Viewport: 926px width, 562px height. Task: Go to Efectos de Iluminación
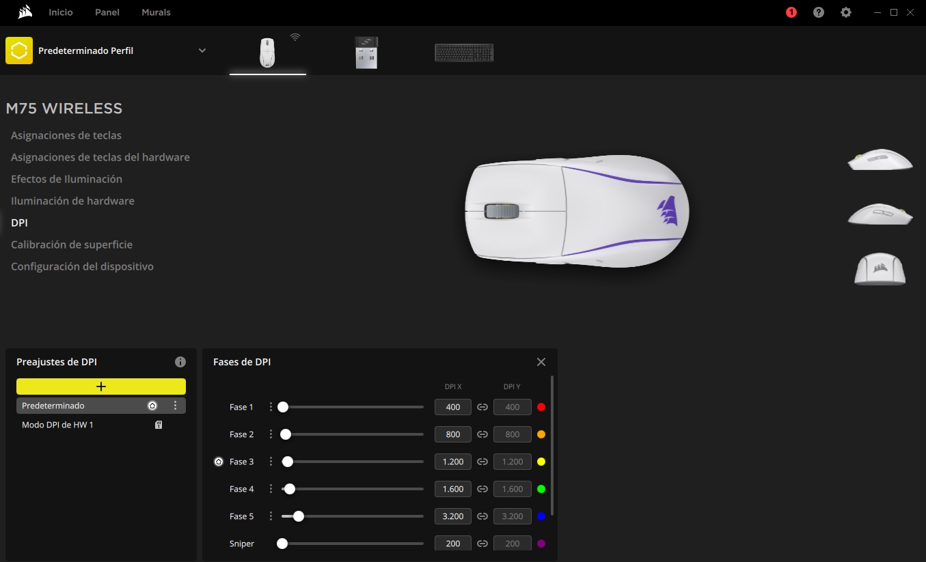(x=66, y=179)
